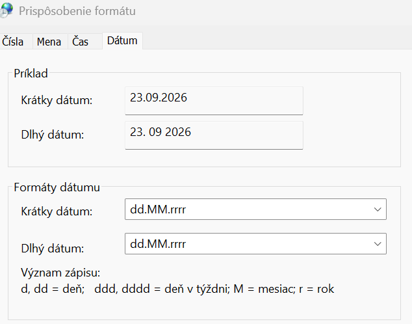Click the Dlhý dátum label in Príklad group
Viewport: 412px width, 324px height.
[53, 135]
